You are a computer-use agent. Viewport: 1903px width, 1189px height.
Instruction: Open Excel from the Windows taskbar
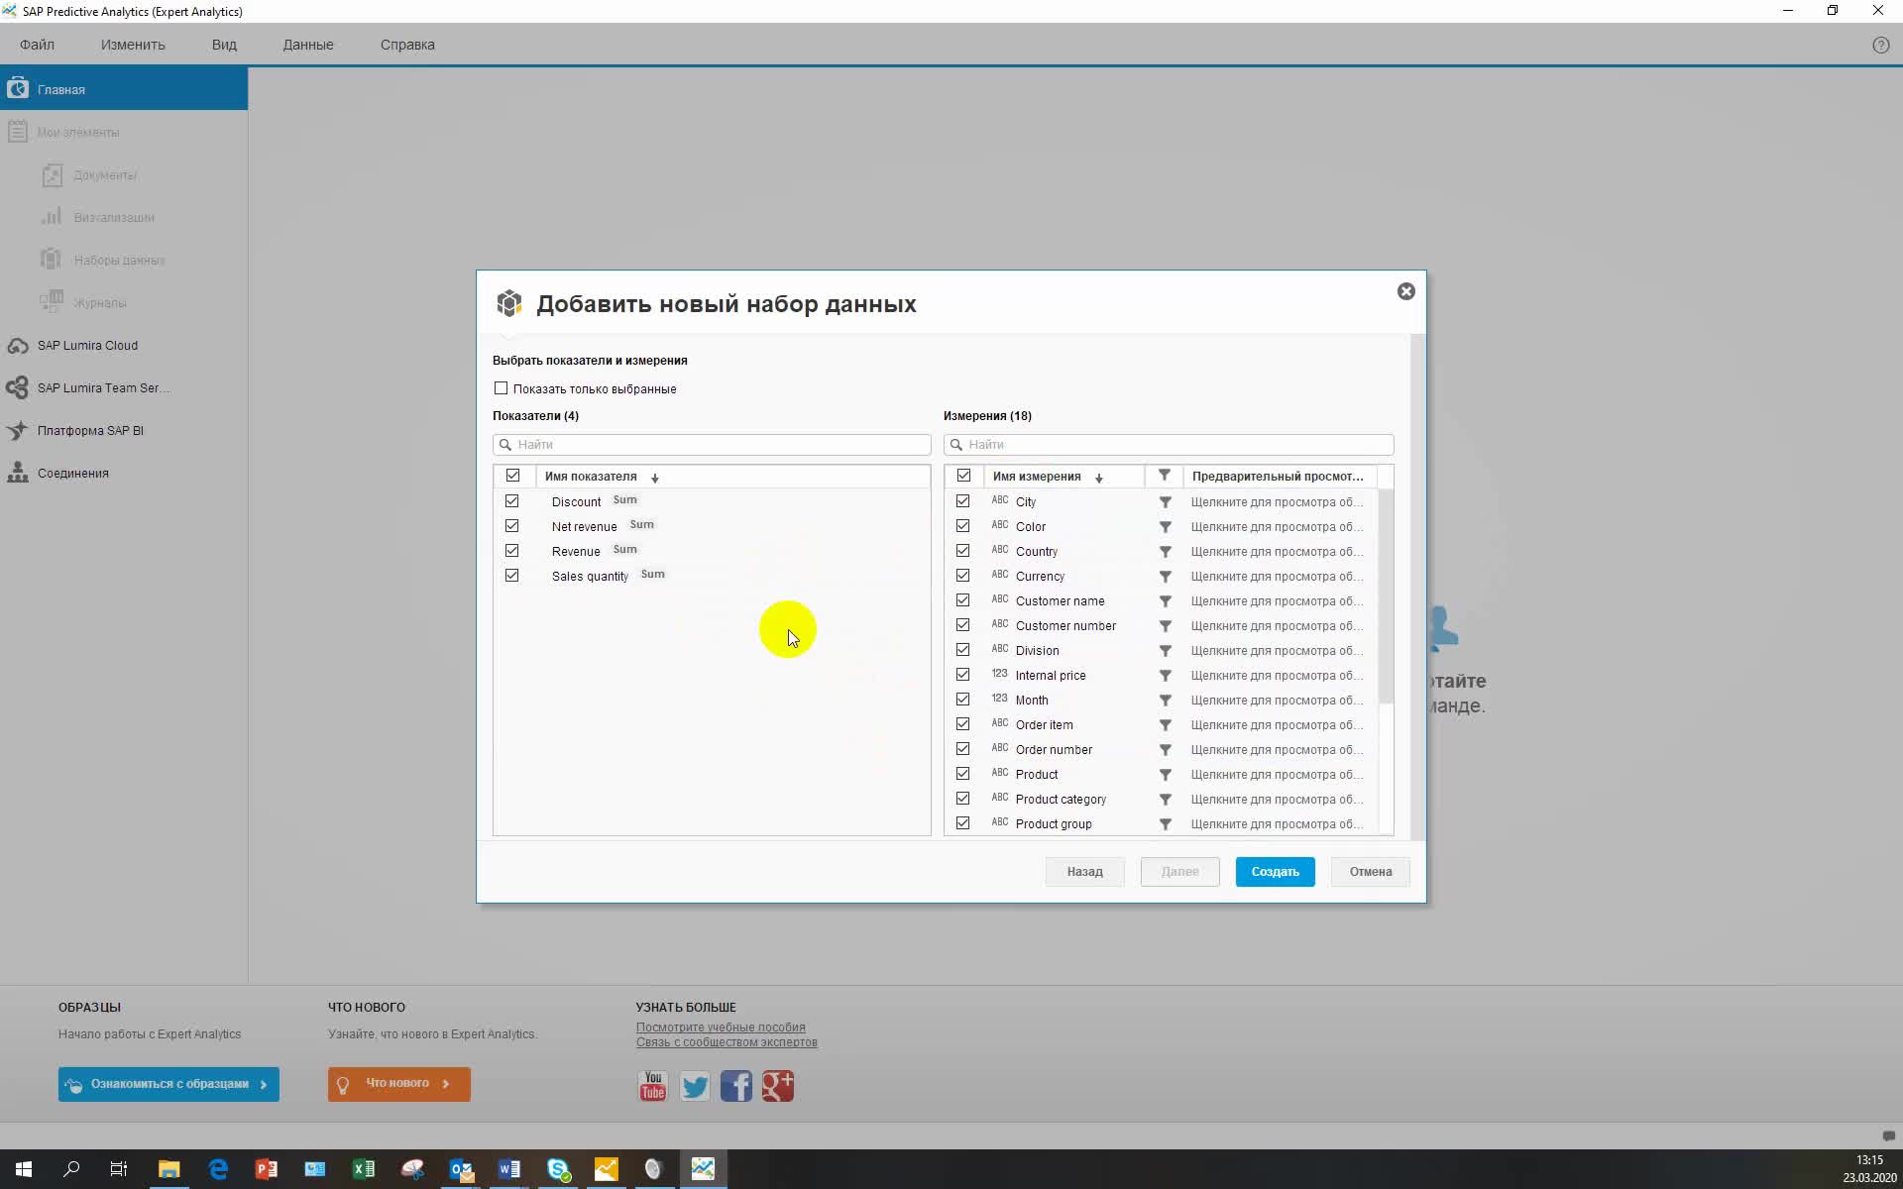[x=364, y=1169]
